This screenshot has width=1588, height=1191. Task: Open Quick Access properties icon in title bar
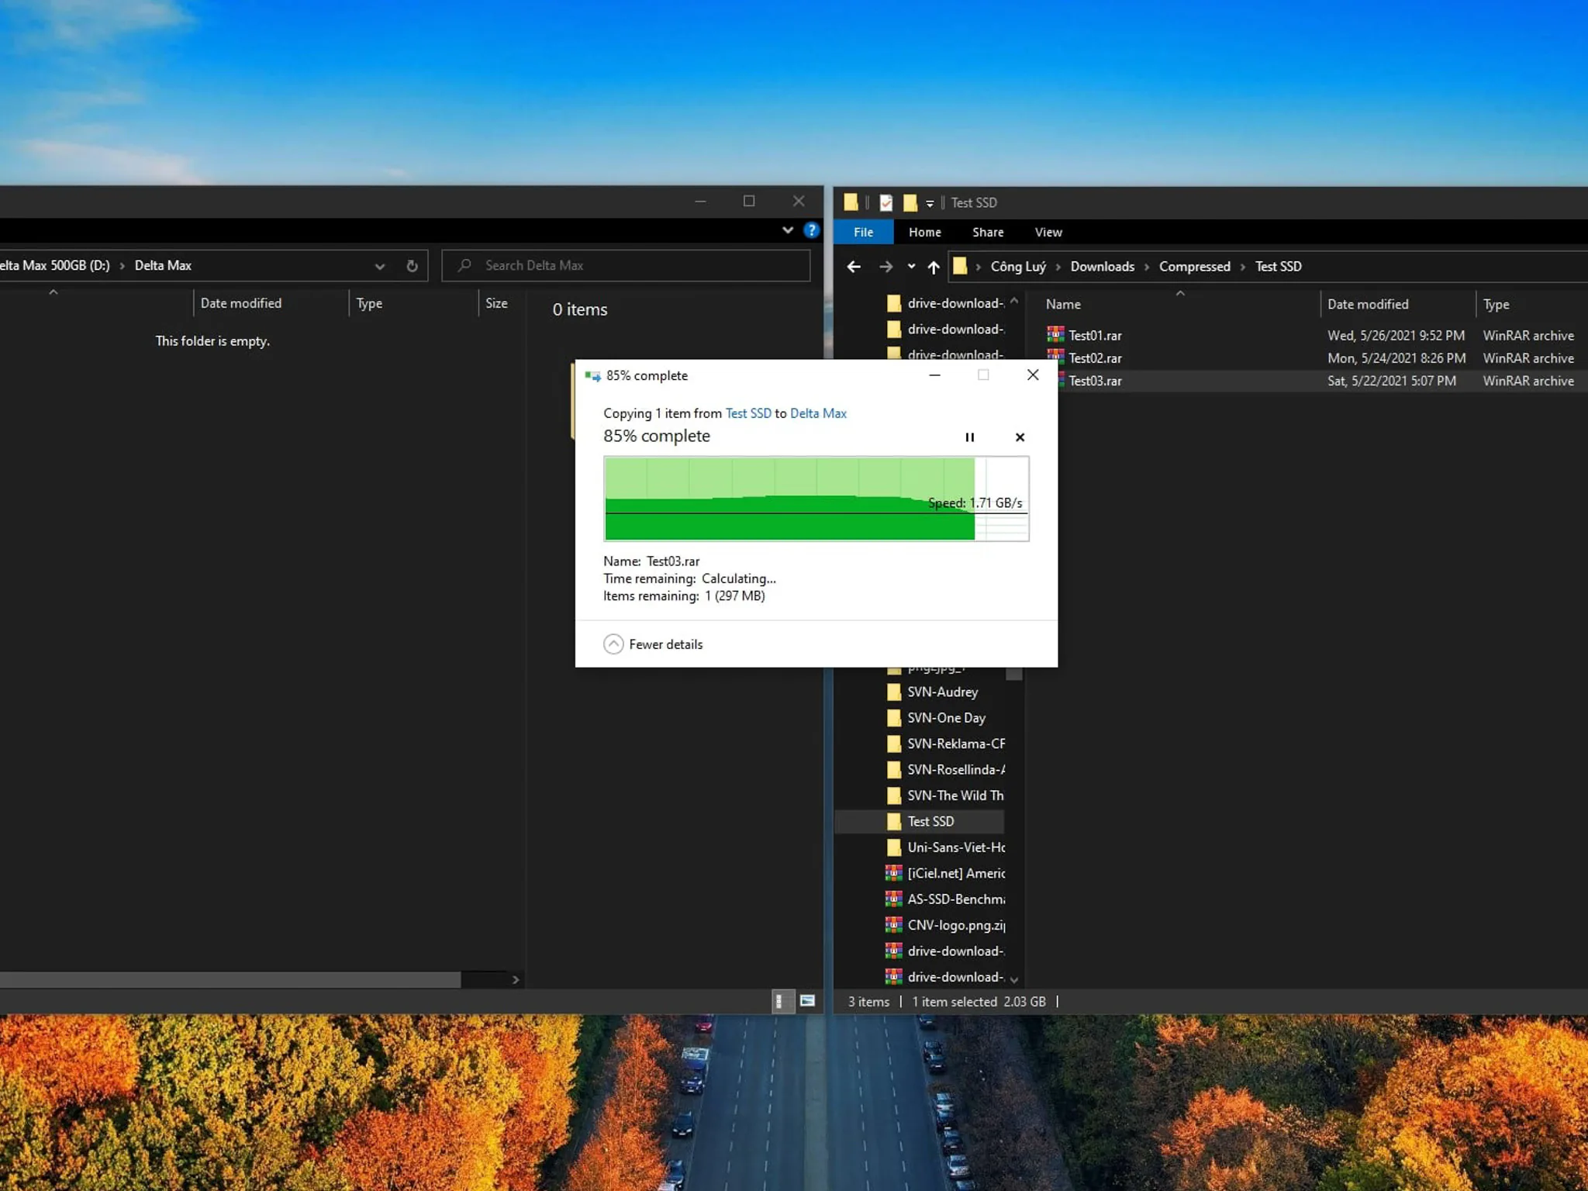(886, 202)
